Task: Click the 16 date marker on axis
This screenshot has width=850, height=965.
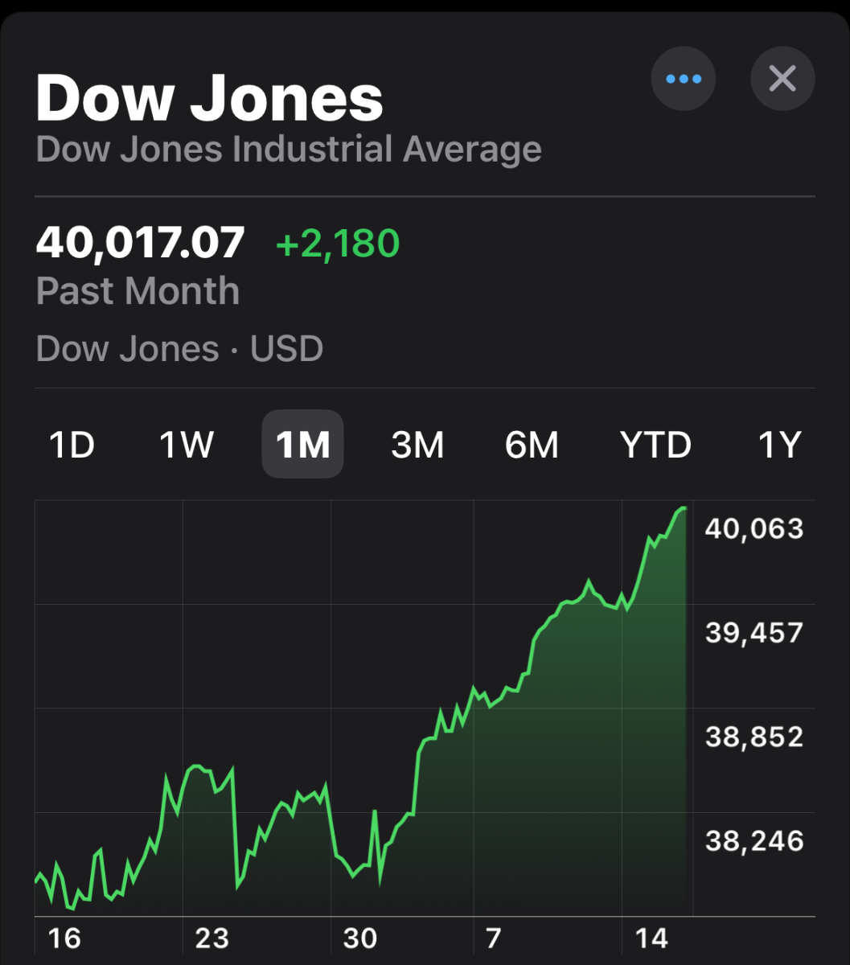Action: [x=64, y=938]
